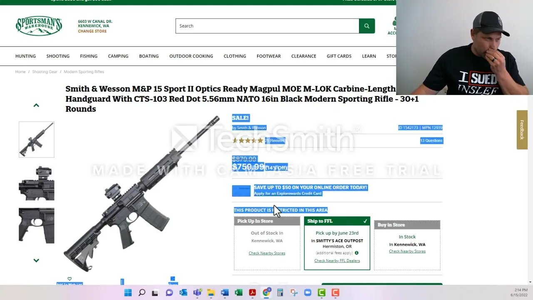Open taskbar Search
This screenshot has width=533, height=300.
[142, 292]
